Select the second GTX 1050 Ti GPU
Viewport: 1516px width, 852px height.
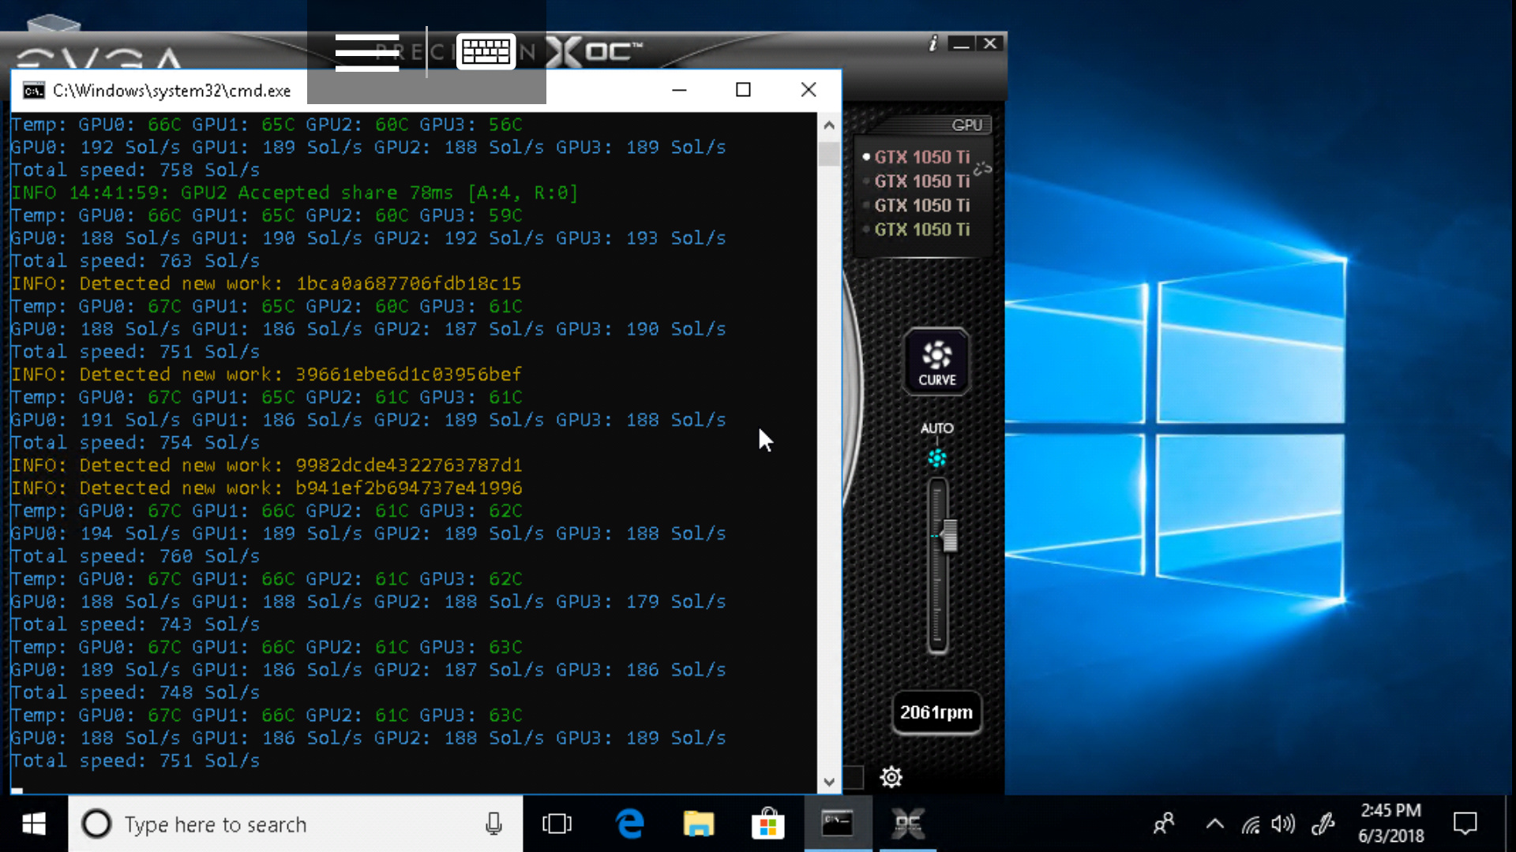click(921, 181)
